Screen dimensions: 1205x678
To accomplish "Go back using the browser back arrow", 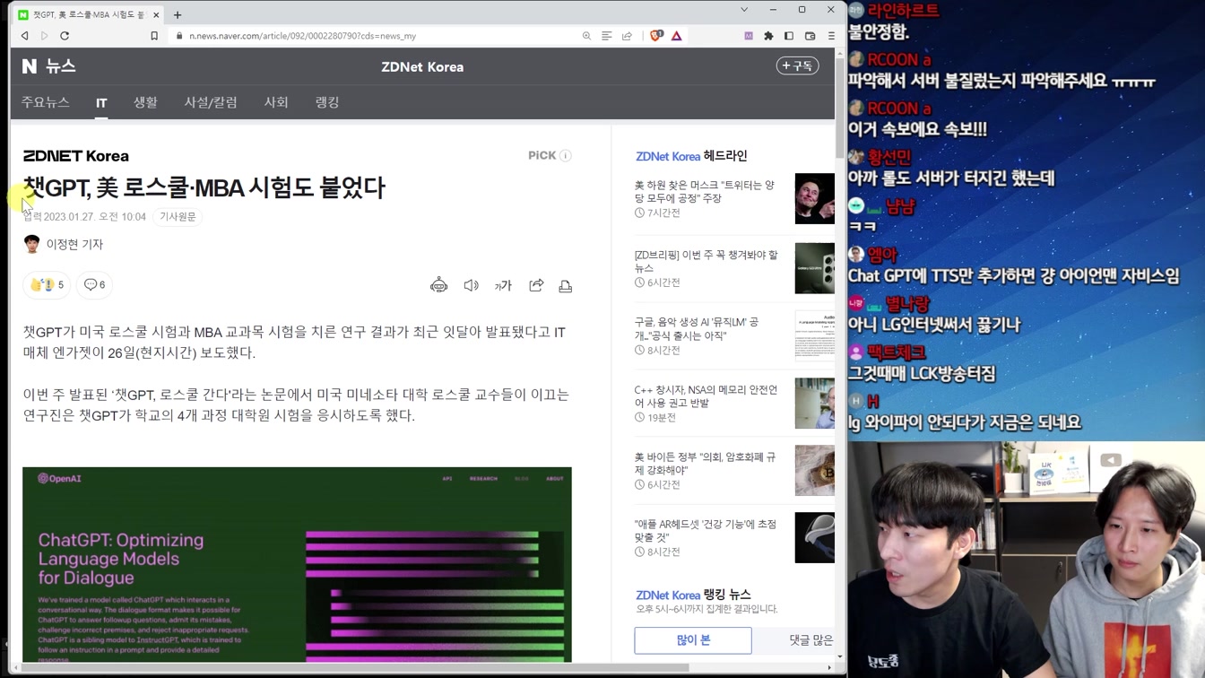I will pyautogui.click(x=24, y=36).
